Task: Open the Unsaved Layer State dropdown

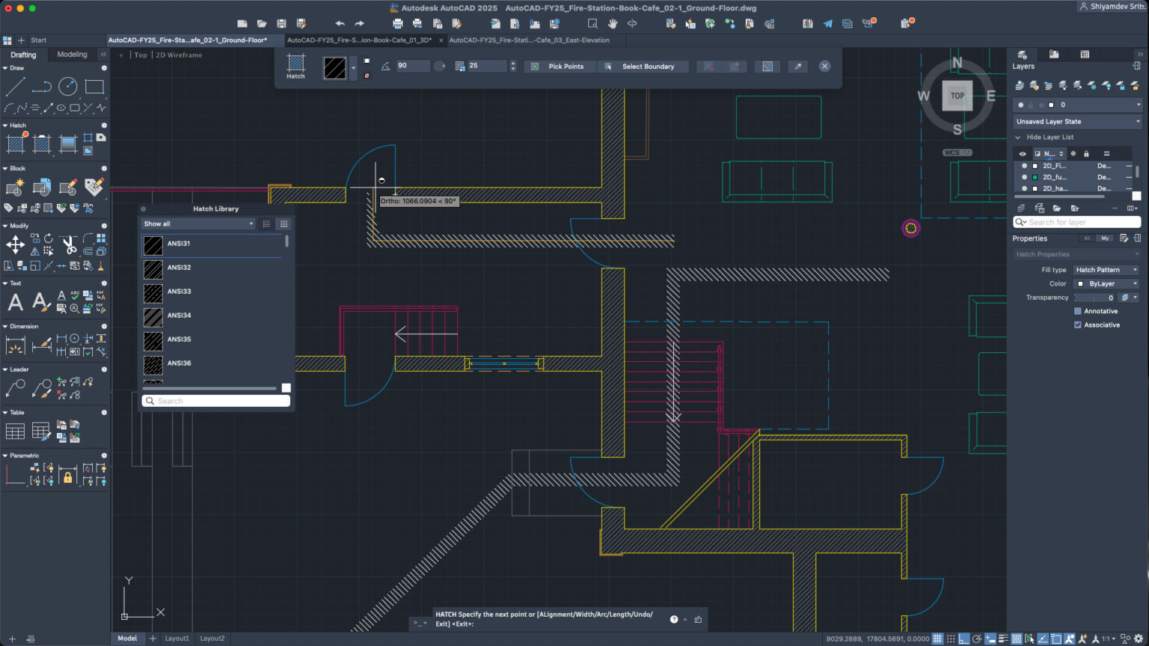Action: (1077, 121)
